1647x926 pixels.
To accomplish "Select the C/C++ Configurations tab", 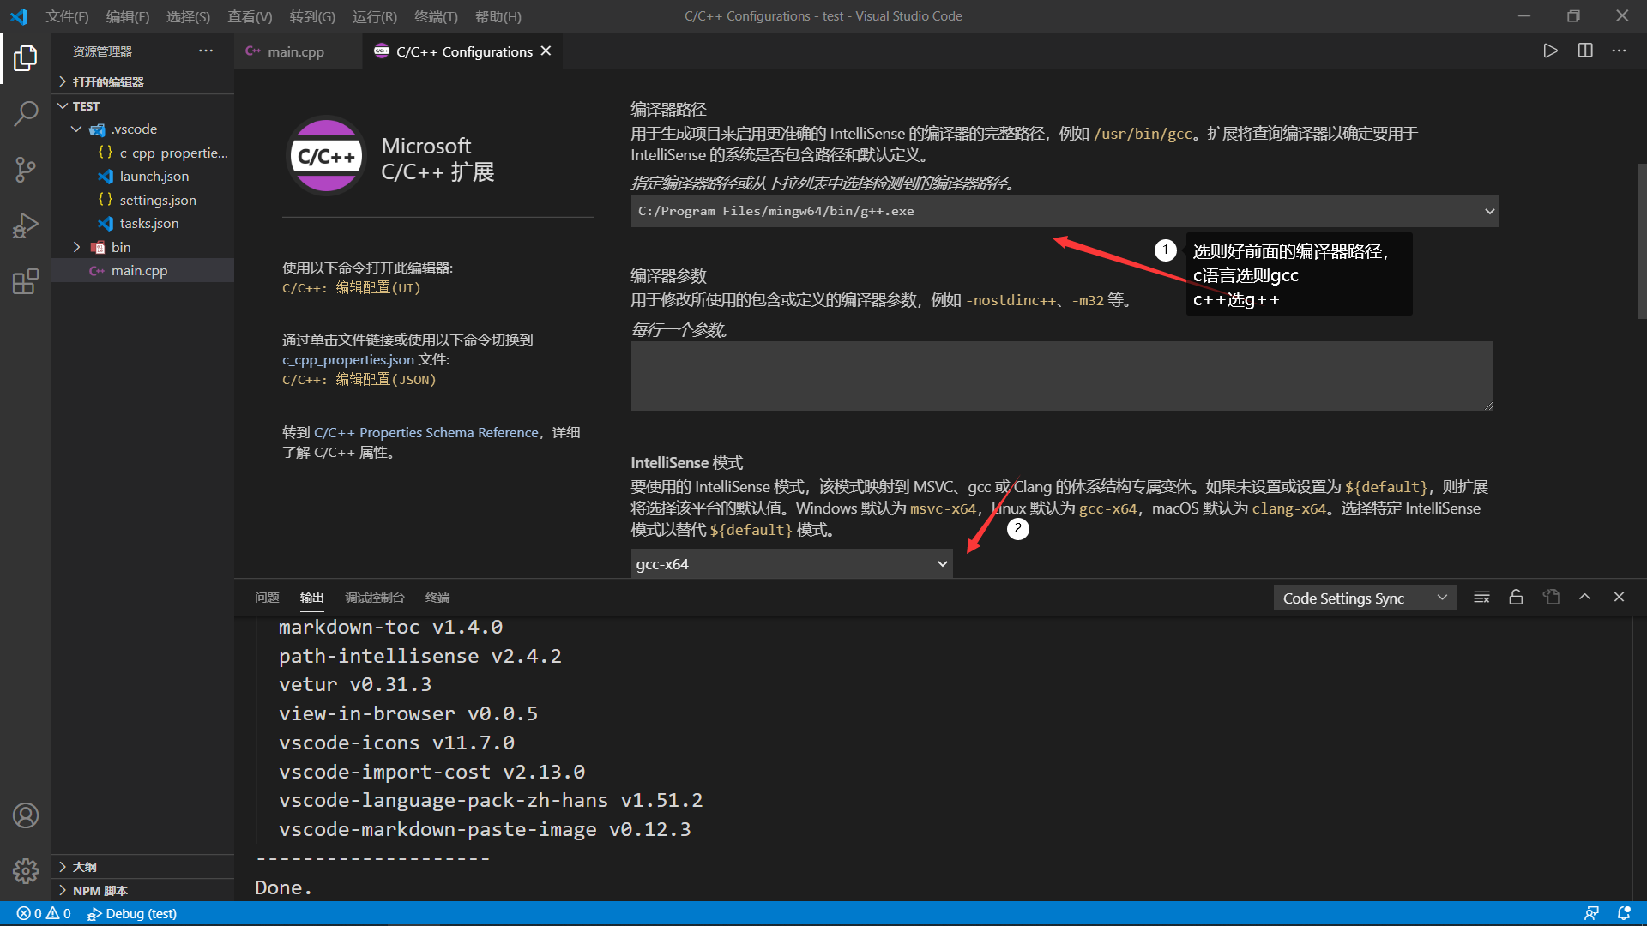I will tap(463, 51).
